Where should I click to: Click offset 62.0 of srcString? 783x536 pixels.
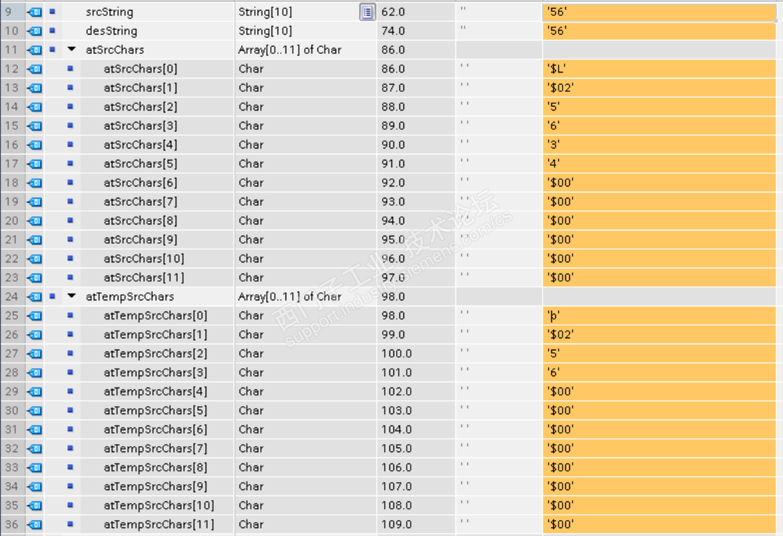coord(393,12)
